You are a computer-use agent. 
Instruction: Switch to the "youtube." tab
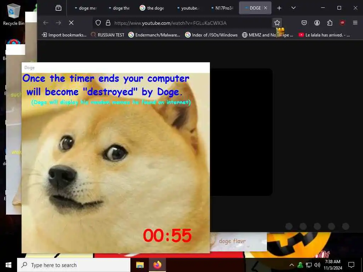188,8
